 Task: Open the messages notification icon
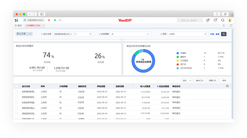pos(215,20)
